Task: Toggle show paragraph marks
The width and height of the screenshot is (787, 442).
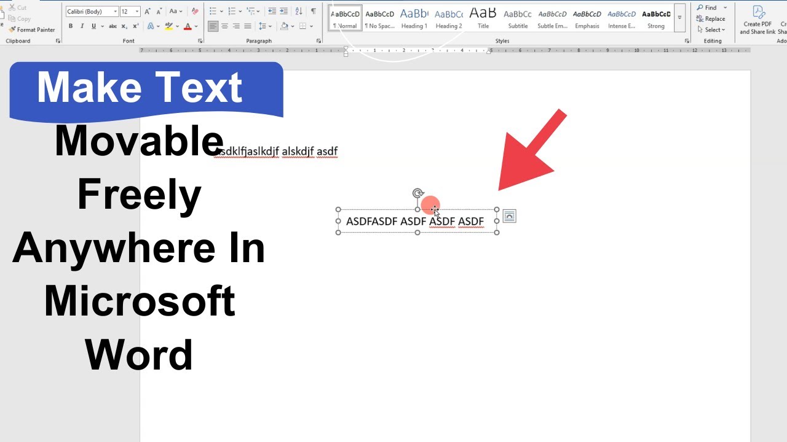Action: point(314,11)
